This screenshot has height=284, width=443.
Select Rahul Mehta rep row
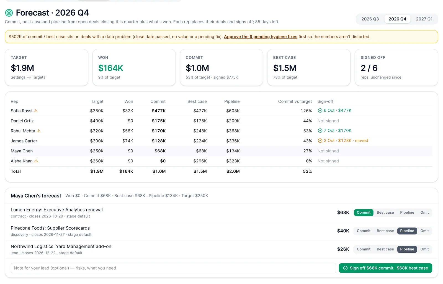pos(221,131)
